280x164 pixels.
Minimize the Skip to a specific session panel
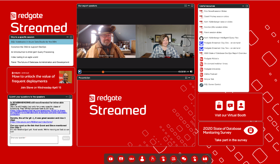(68, 37)
